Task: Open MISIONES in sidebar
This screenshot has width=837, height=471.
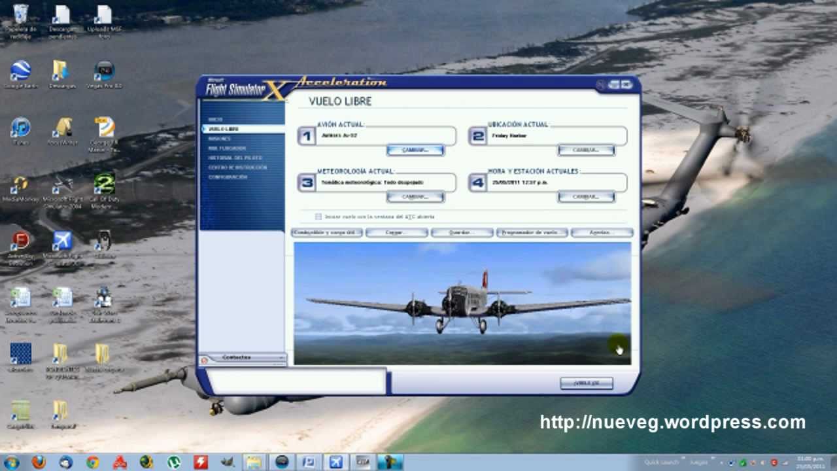Action: (x=219, y=139)
